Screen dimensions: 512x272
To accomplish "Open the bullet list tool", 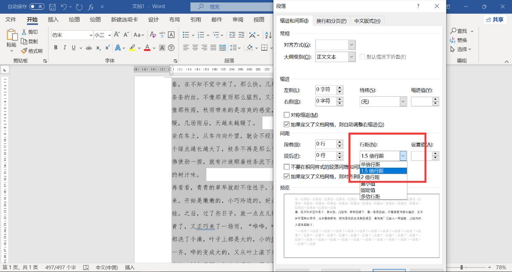I will 187,35.
